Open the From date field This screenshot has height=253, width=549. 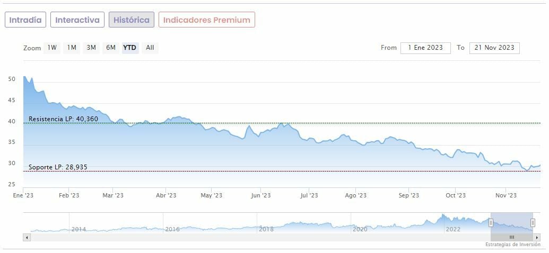pyautogui.click(x=425, y=48)
